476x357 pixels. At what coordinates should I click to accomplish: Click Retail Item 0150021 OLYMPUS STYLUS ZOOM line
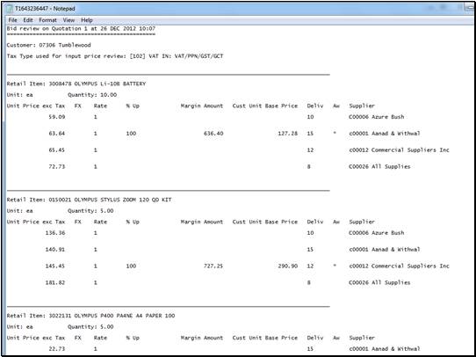(x=89, y=200)
